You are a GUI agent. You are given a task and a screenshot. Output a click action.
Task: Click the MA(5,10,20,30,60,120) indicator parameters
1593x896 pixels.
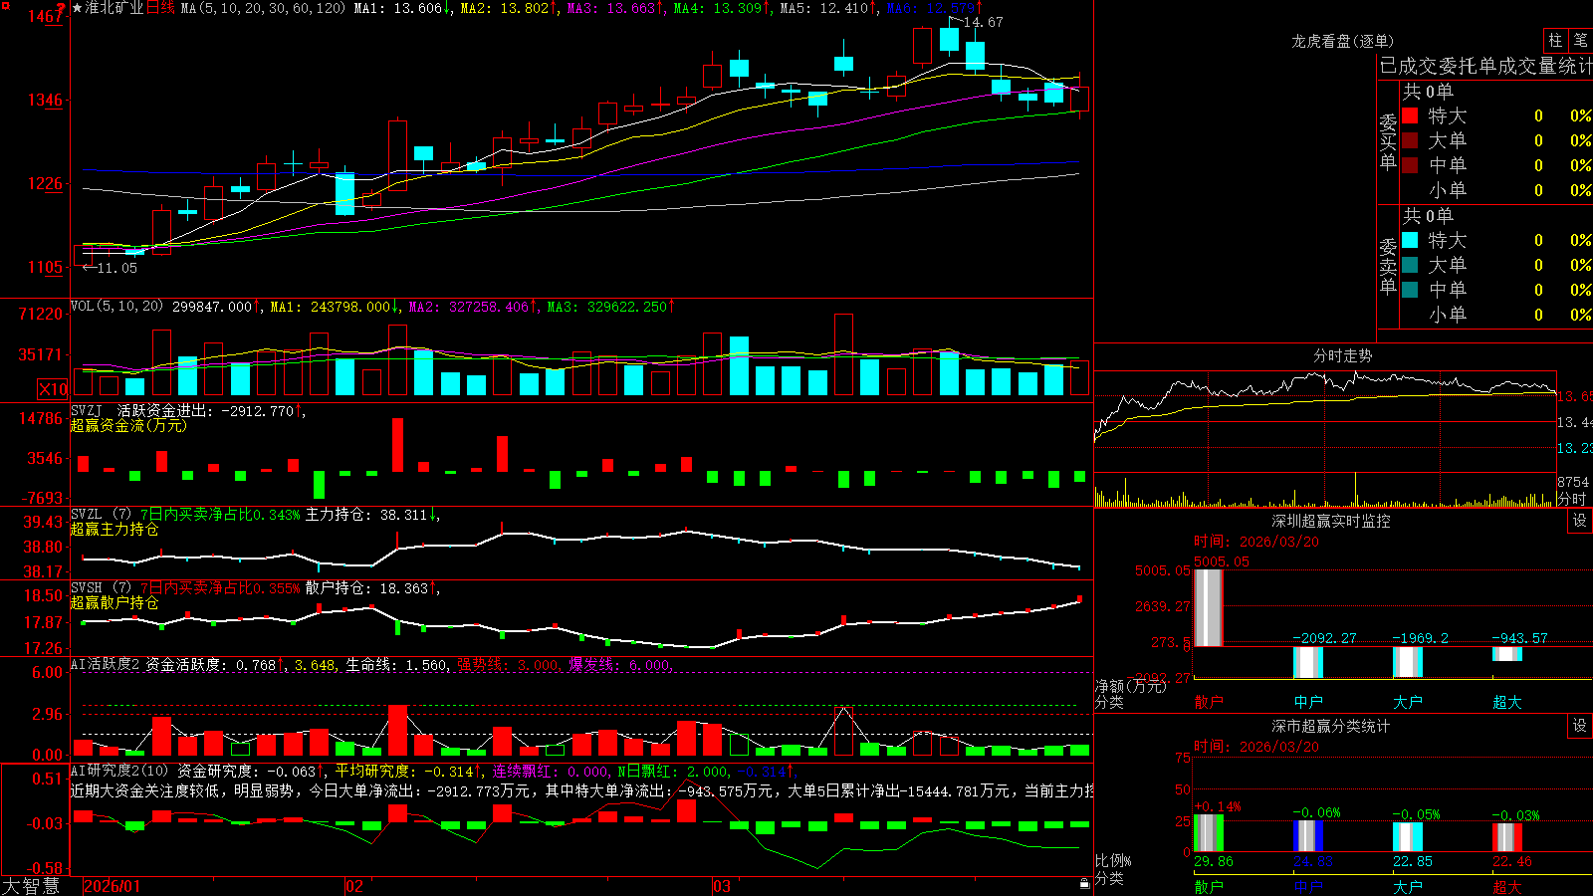tap(263, 8)
